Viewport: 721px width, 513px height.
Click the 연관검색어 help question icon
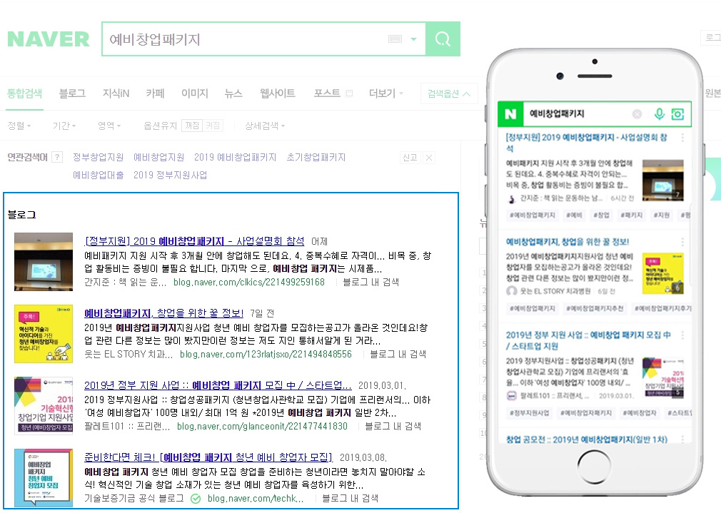[57, 157]
